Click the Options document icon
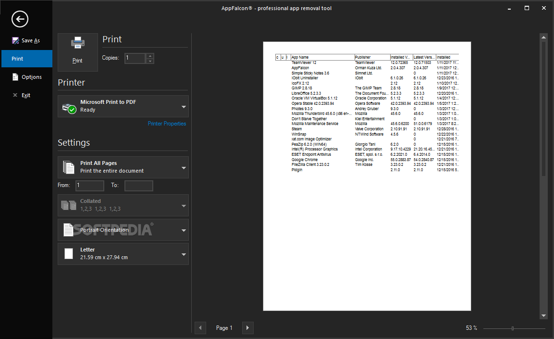This screenshot has width=554, height=339. 15,77
